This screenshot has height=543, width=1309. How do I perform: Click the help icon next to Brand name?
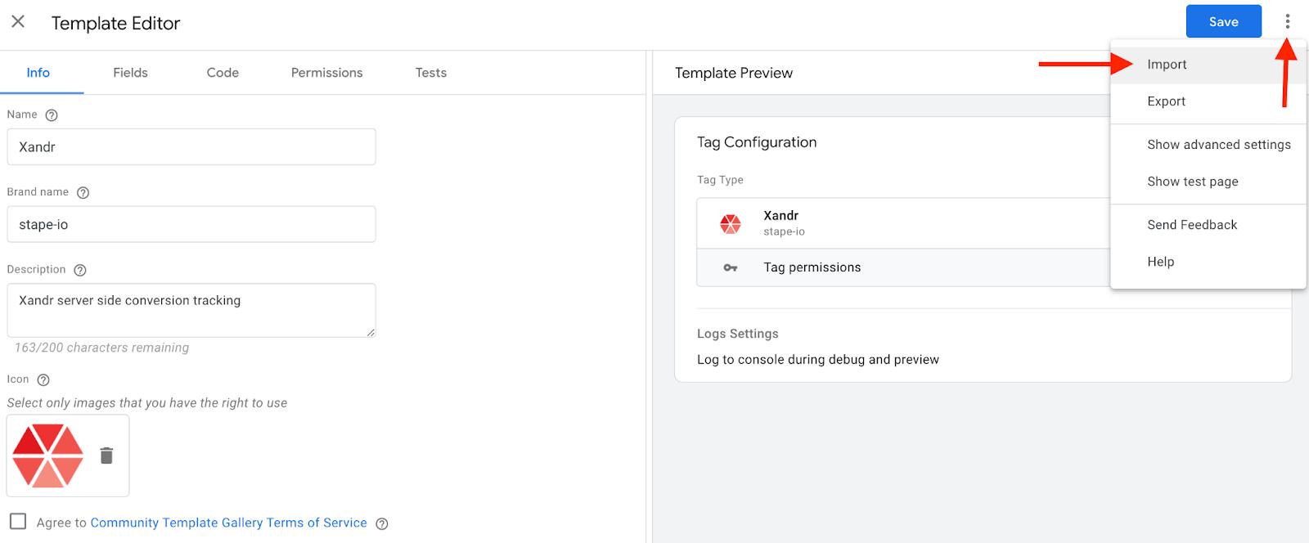pos(83,193)
